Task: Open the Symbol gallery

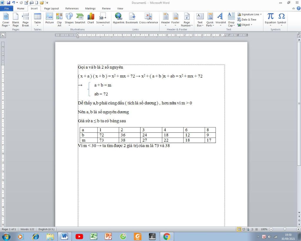Action: [x=281, y=20]
